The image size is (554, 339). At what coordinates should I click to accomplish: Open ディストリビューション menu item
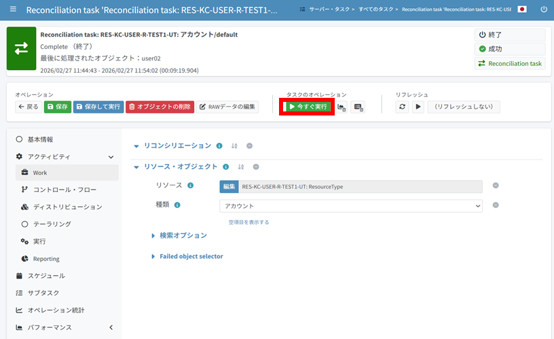click(67, 207)
